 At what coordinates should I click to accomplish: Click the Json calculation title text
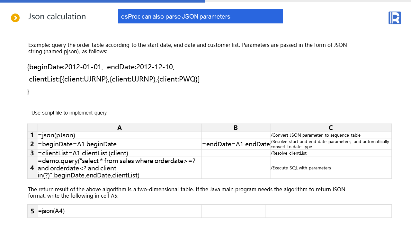pos(57,17)
